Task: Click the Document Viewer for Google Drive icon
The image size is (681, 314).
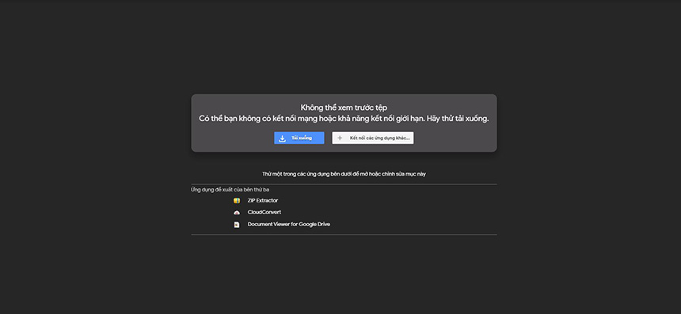Action: 237,225
